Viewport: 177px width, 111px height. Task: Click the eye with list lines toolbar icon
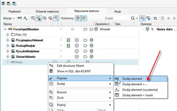[44, 18]
